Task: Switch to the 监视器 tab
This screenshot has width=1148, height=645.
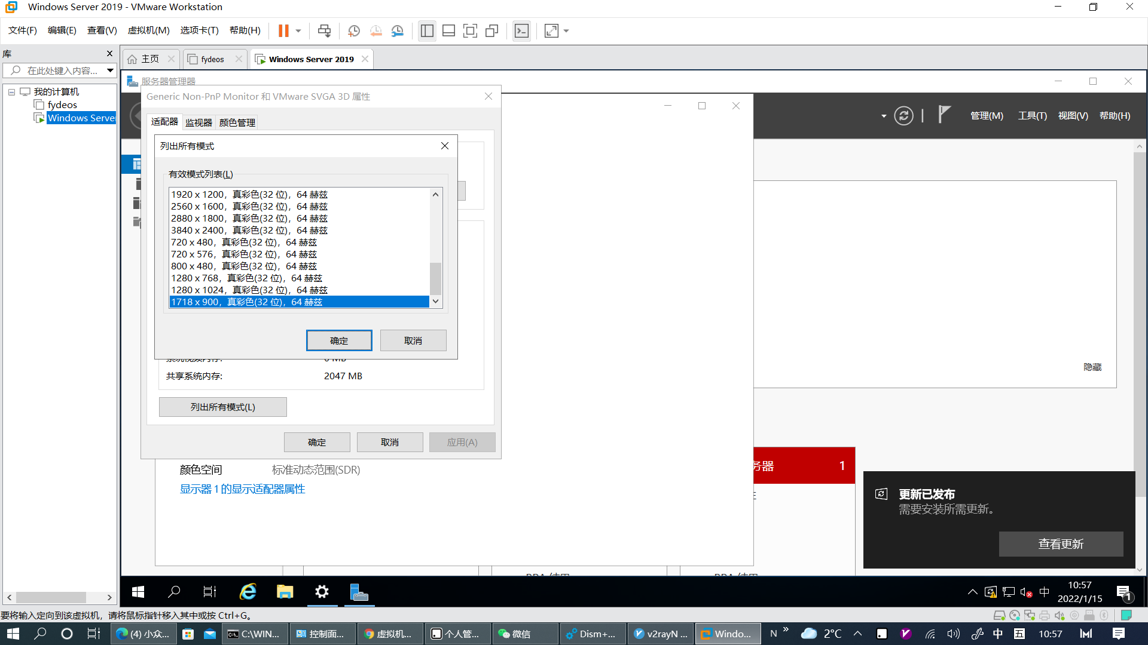Action: [199, 122]
